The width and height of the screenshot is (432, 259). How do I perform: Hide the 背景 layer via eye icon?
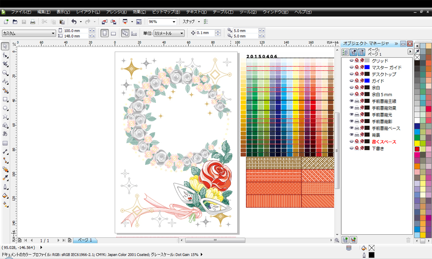(351, 135)
